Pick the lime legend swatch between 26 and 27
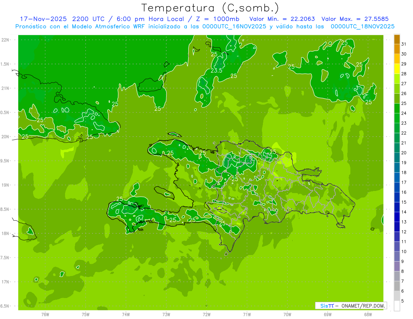Viewport: 413px width, 319px height. coord(397,88)
